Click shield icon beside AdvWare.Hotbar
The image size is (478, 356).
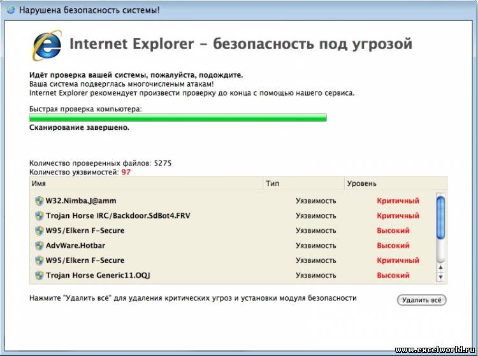click(39, 245)
